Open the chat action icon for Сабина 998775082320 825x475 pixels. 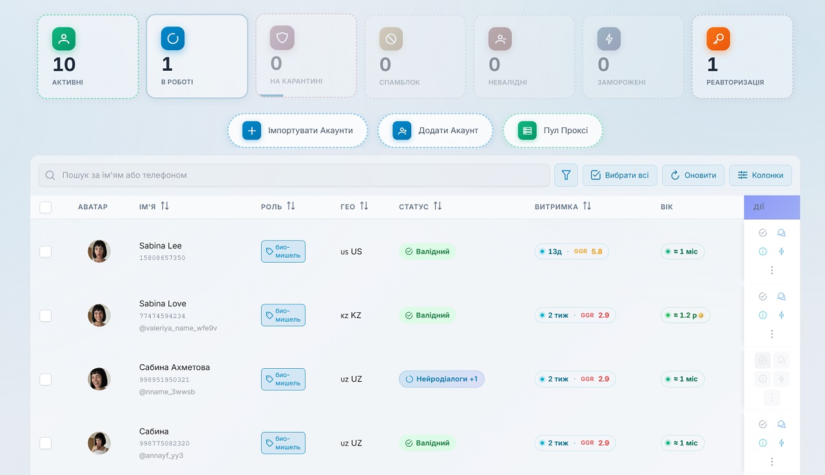click(x=781, y=424)
